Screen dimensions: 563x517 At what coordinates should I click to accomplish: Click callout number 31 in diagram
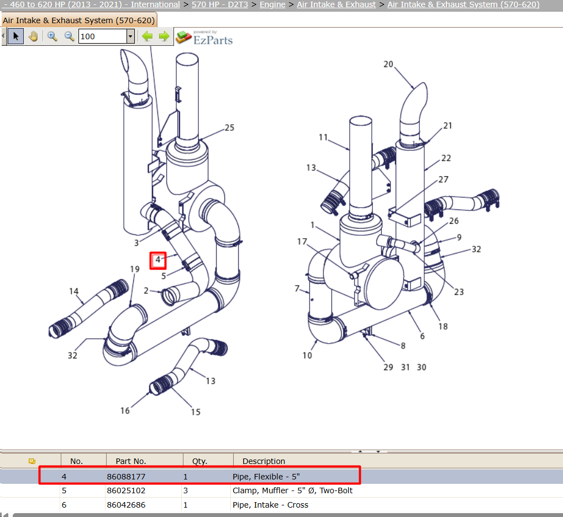pos(406,367)
